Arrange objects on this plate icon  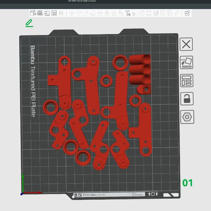[187, 81]
